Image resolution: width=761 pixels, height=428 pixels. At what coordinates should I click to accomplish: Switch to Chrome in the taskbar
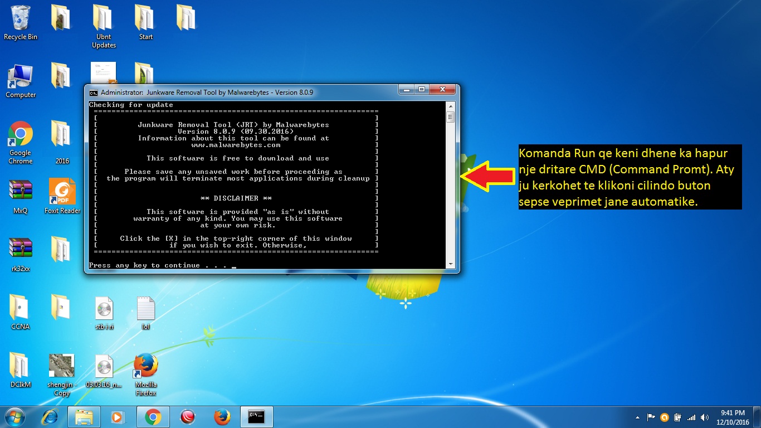coord(153,417)
